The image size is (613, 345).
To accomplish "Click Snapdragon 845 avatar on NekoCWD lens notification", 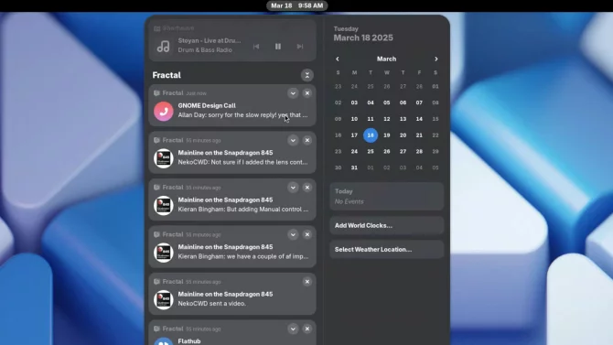I will point(164,158).
